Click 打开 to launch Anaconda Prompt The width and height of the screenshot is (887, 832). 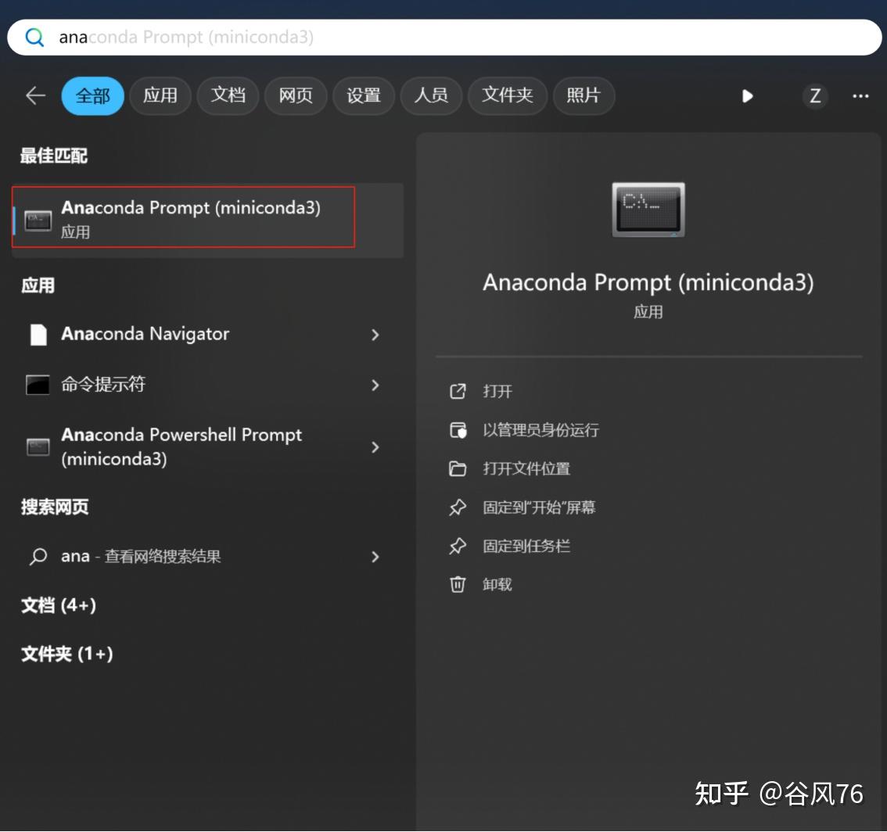coord(497,391)
